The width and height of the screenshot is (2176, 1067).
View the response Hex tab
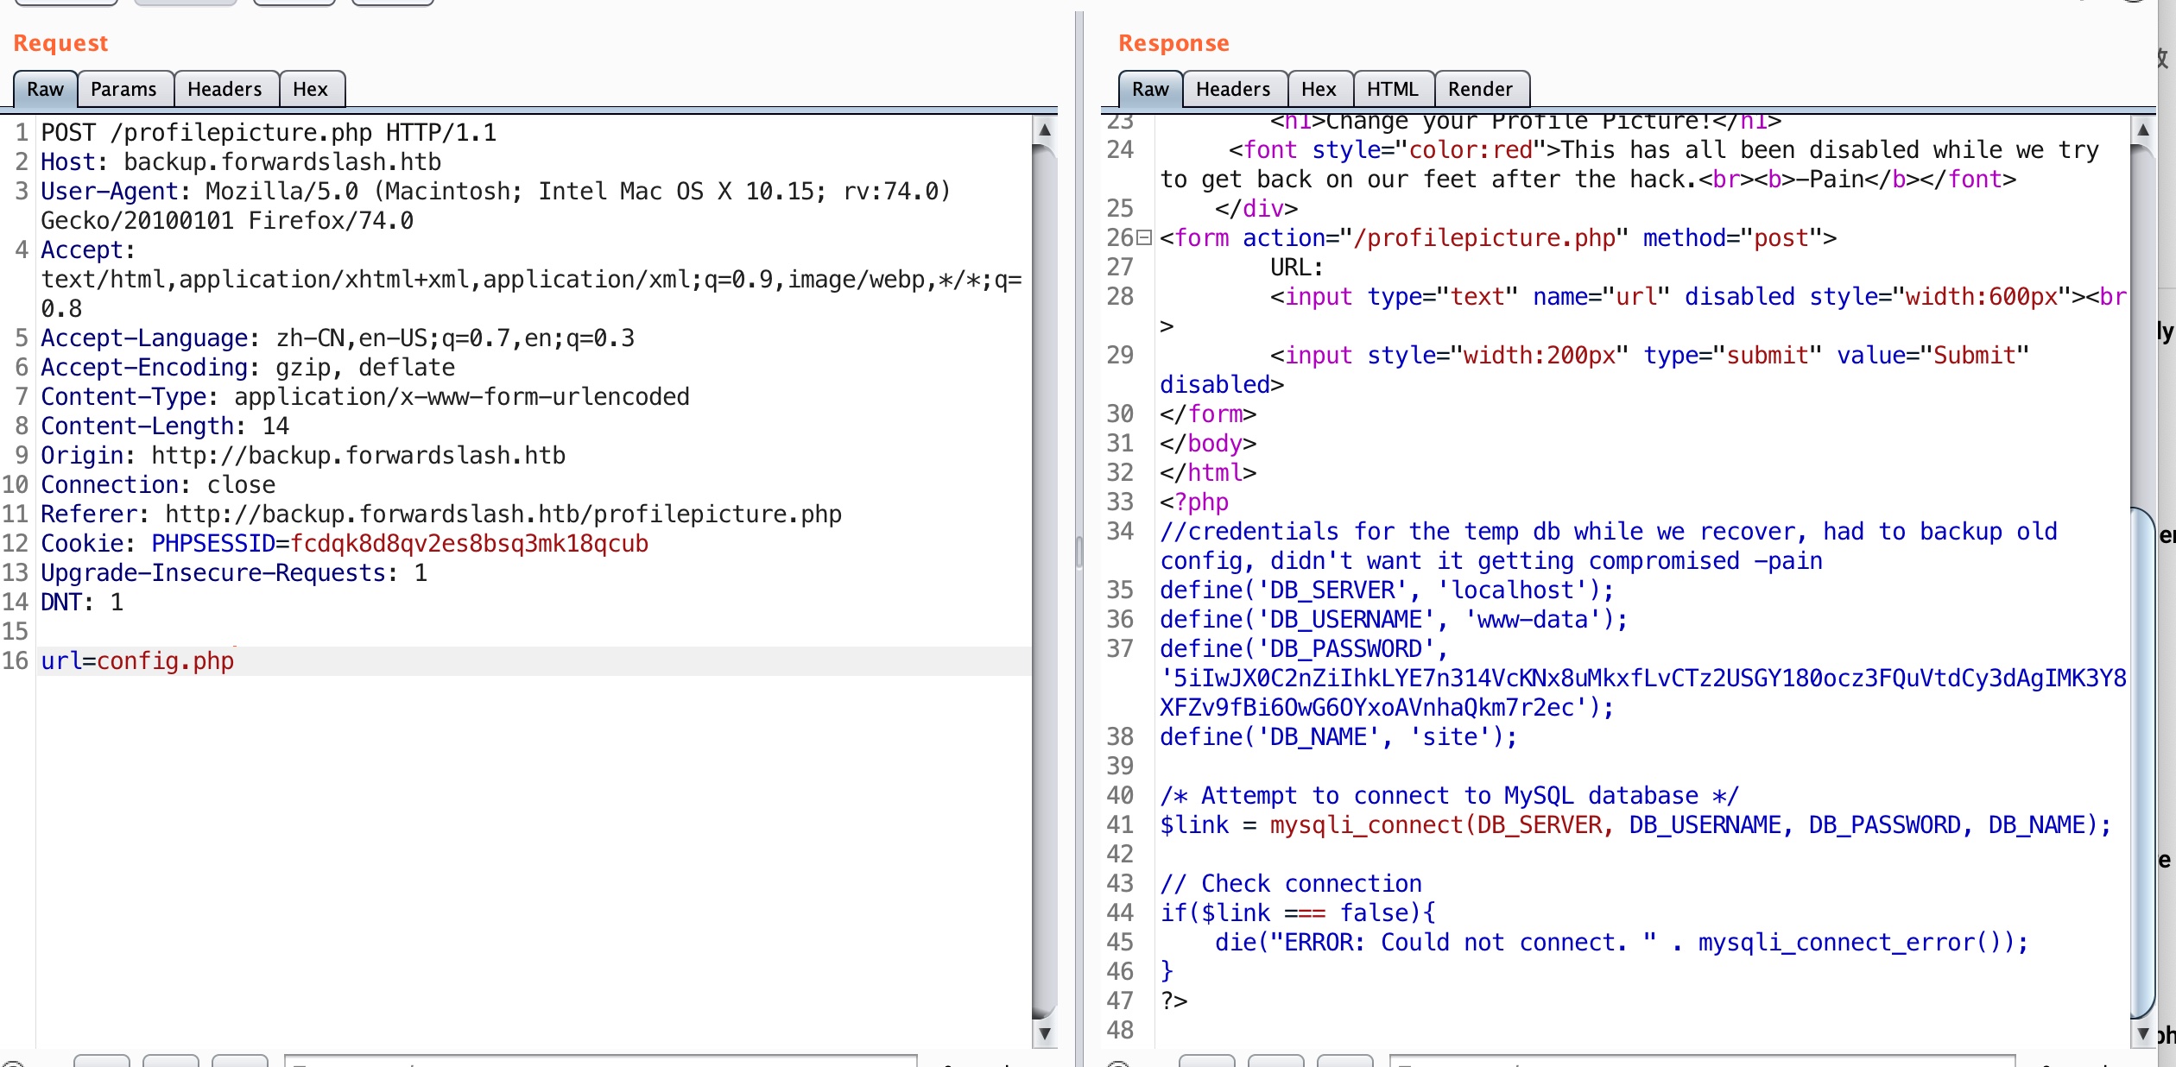[x=1319, y=89]
